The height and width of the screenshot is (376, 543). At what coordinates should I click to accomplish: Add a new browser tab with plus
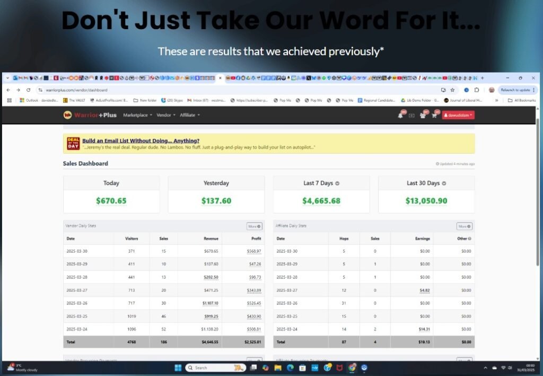coord(482,78)
